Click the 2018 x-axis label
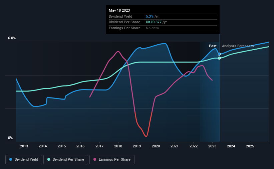 coord(118,146)
